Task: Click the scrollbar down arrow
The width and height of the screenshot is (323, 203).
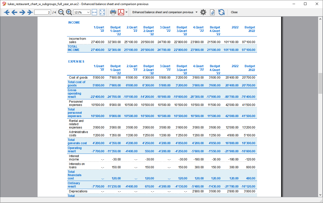Action: tap(320, 195)
